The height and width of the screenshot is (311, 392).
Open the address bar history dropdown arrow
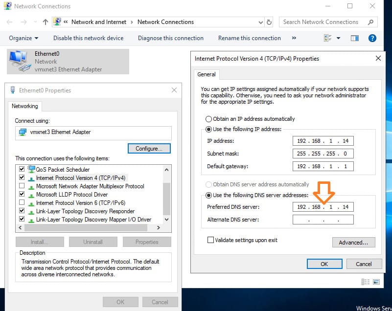tap(260, 22)
